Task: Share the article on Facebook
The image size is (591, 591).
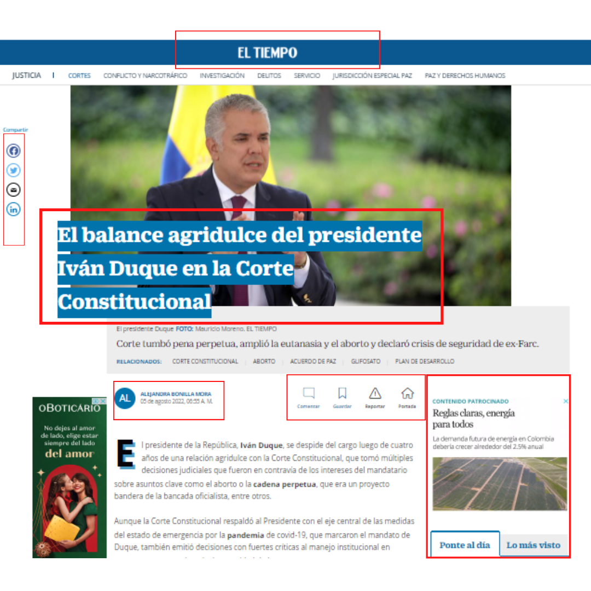Action: point(14,151)
